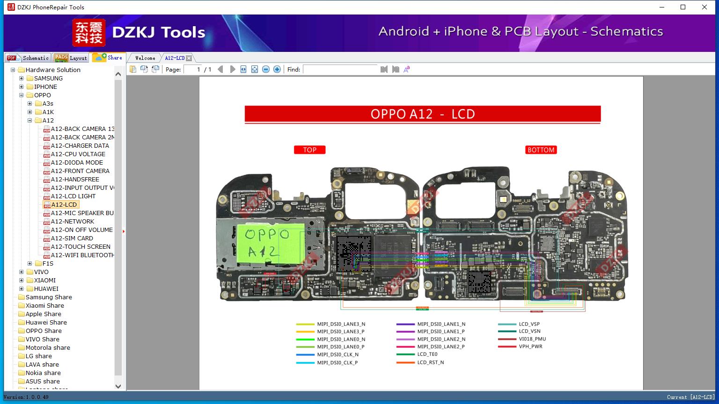
Task: Select the OPPO Share folder
Action: point(44,331)
